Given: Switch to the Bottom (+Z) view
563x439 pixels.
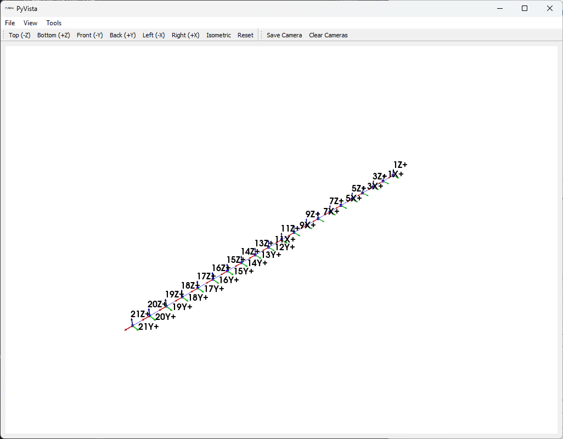Looking at the screenshot, I should tap(53, 35).
